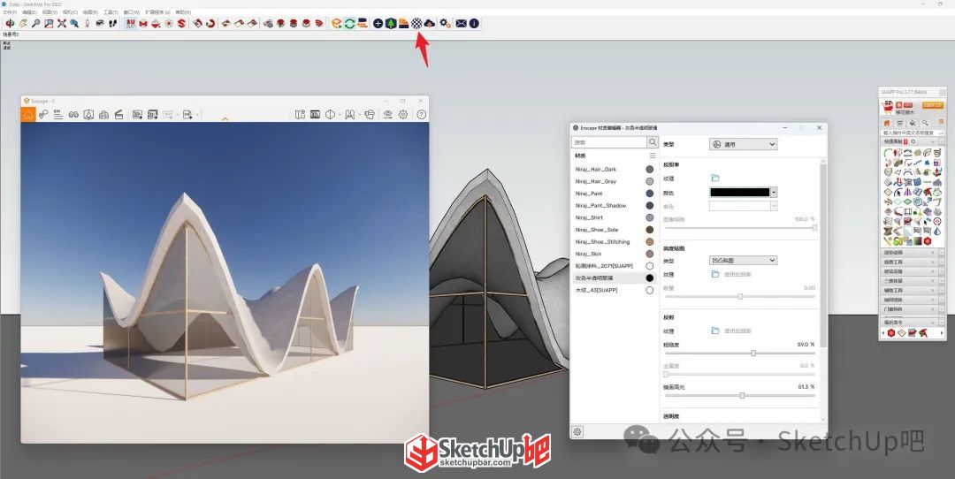
Task: Open export dropdown arrow in Enscape window toolbar
Action: pyautogui.click(x=196, y=114)
